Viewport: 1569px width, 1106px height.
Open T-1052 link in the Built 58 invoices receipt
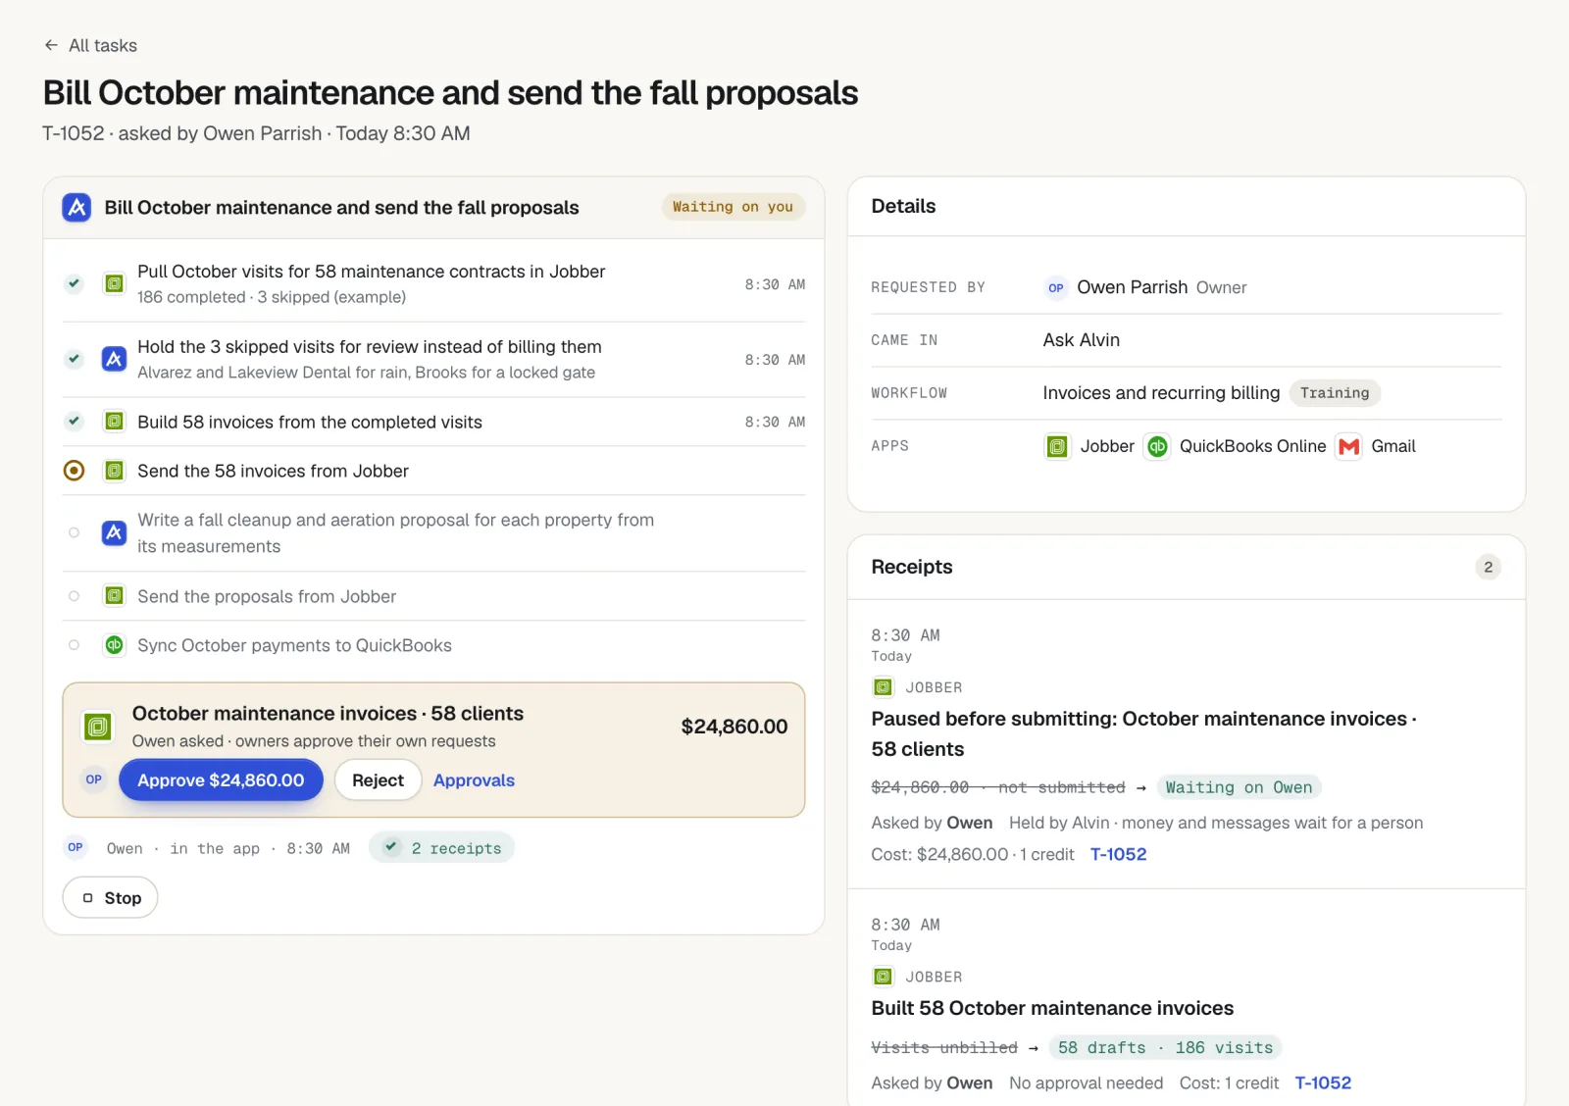1323,1082
